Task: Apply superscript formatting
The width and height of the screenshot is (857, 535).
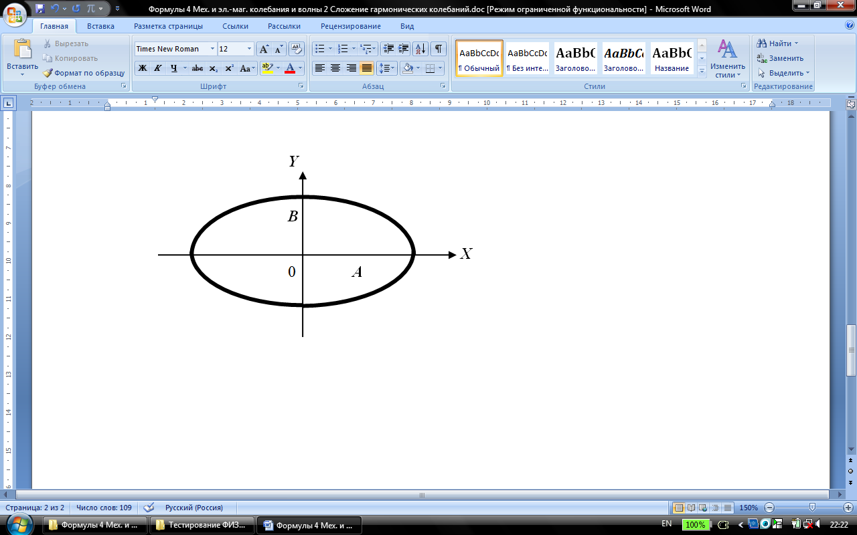Action: coord(229,68)
